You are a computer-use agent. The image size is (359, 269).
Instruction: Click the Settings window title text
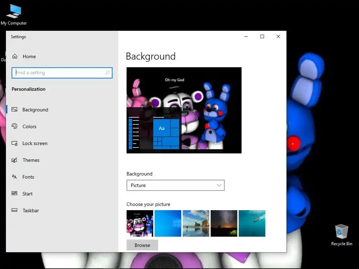click(18, 36)
